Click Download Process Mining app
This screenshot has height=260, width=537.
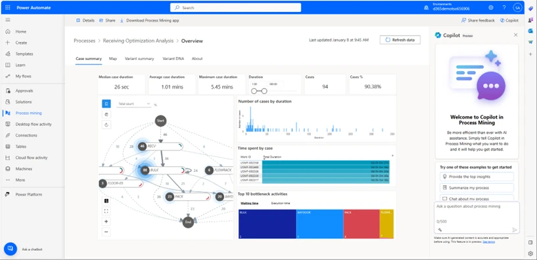(x=149, y=20)
